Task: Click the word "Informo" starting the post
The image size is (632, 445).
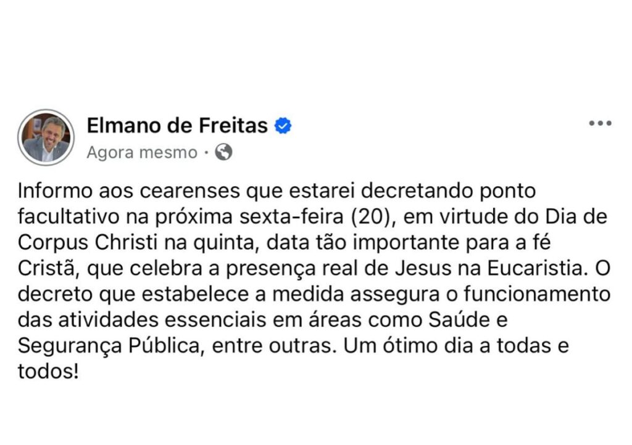Action: pyautogui.click(x=55, y=190)
